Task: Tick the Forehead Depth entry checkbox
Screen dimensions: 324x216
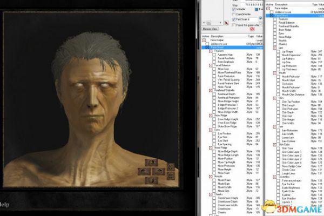Action: [214, 94]
